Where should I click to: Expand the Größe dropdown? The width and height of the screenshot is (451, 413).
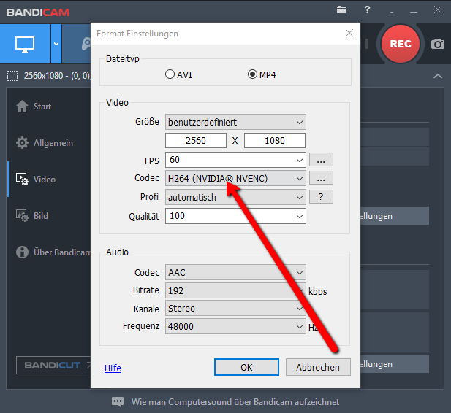(x=235, y=122)
